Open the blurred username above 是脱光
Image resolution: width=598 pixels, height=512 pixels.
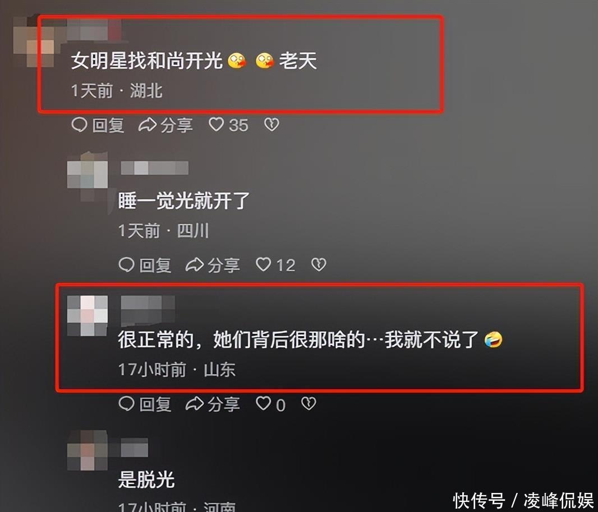tap(134, 447)
